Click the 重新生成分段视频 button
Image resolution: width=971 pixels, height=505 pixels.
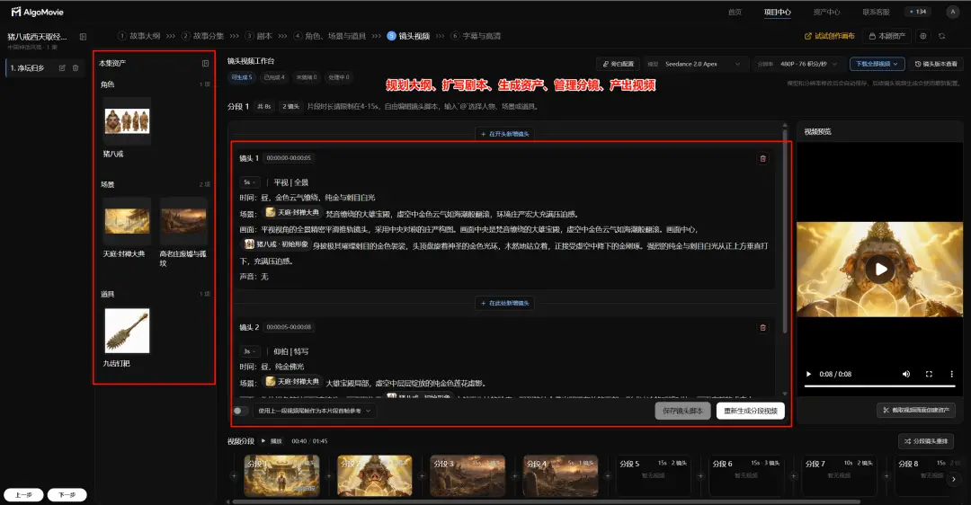pos(751,411)
